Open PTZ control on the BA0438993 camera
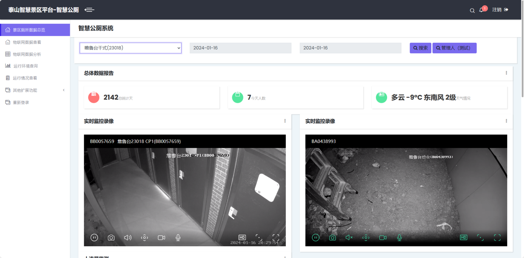Viewport: 524px width, 258px height. [x=366, y=237]
